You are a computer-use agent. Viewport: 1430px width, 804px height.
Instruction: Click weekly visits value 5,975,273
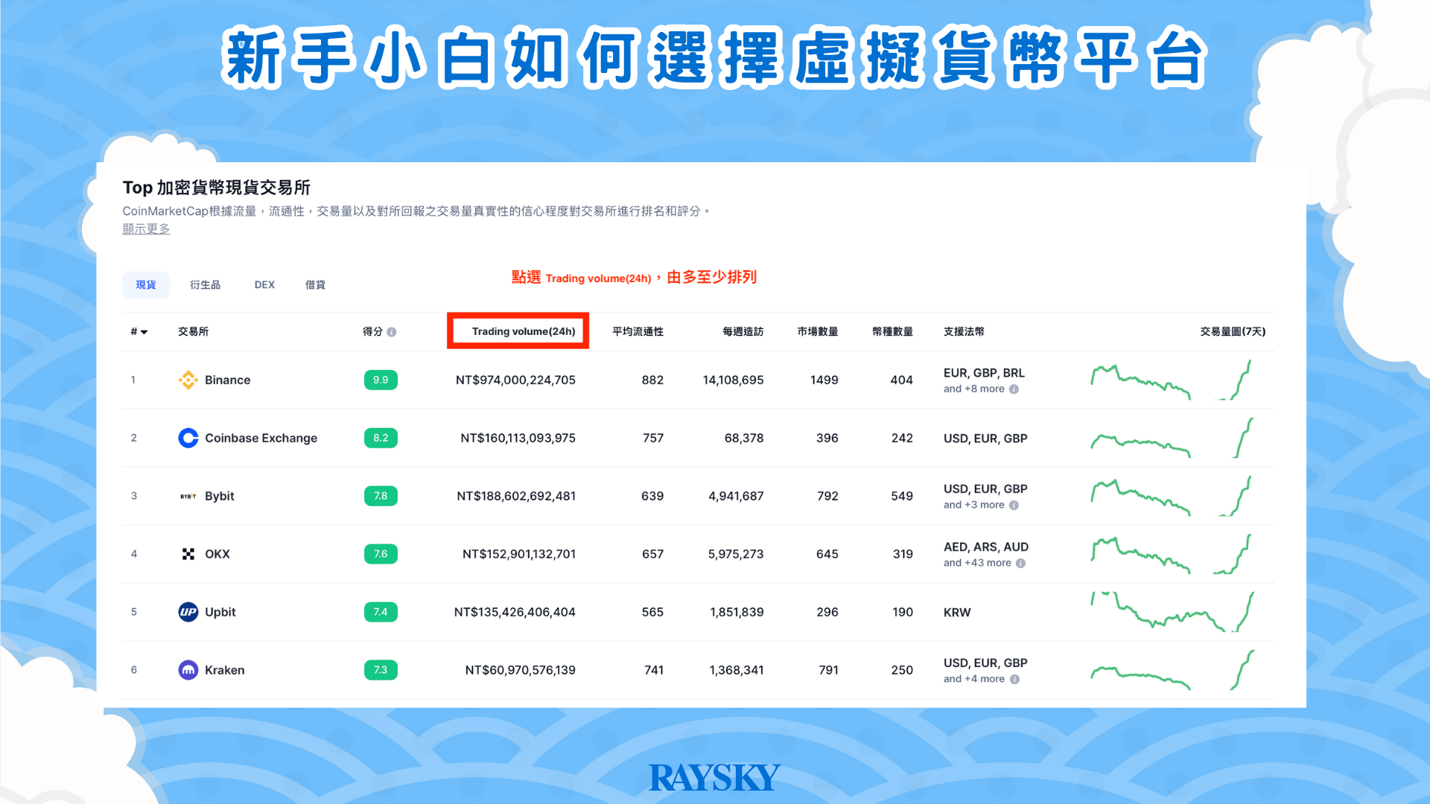click(736, 554)
